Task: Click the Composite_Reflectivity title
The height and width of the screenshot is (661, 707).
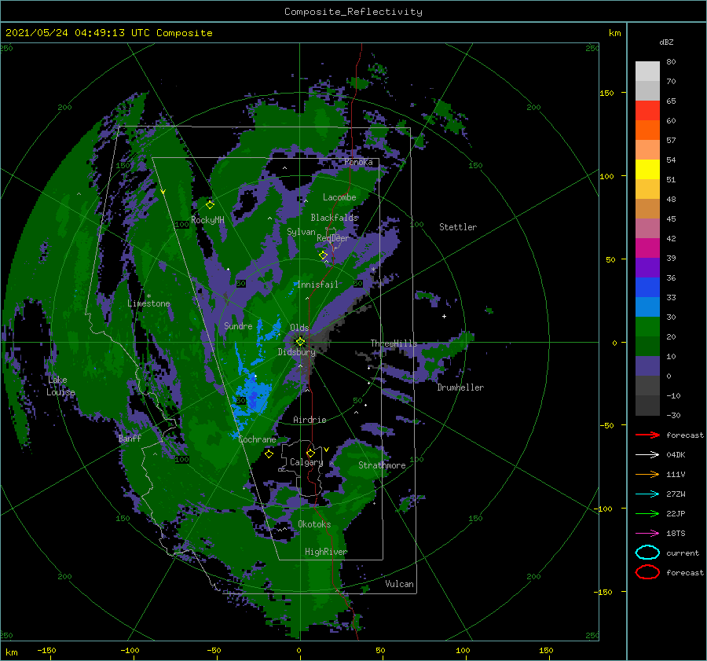Action: click(353, 12)
